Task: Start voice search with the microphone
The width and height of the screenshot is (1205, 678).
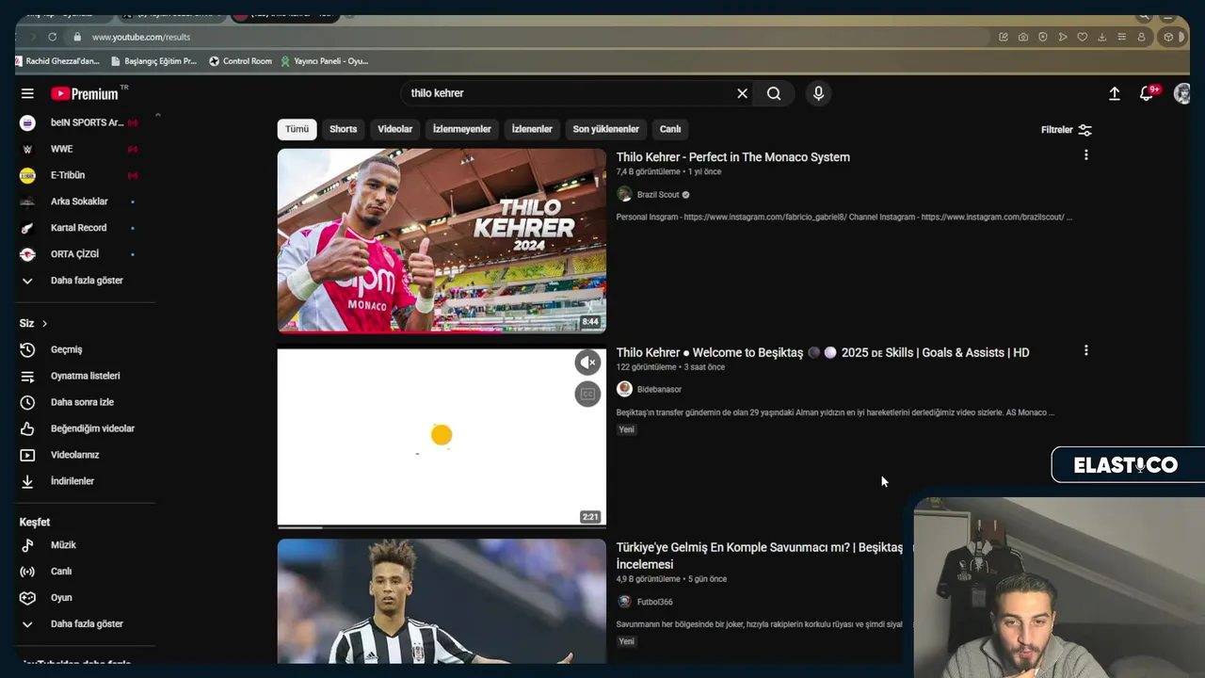Action: click(818, 93)
